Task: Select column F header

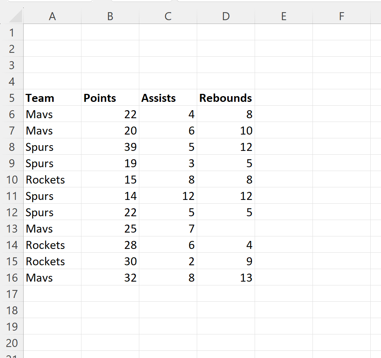Action: 341,16
